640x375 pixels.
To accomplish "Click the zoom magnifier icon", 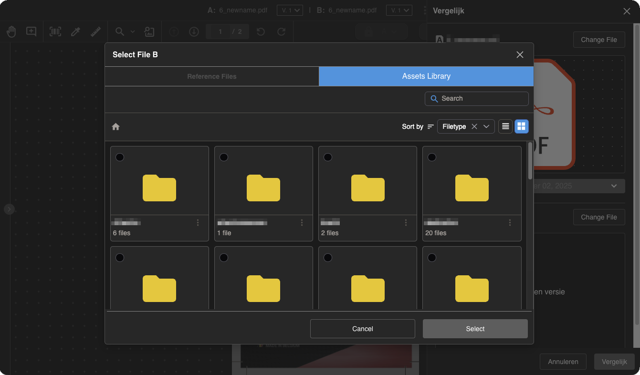I will (x=118, y=31).
